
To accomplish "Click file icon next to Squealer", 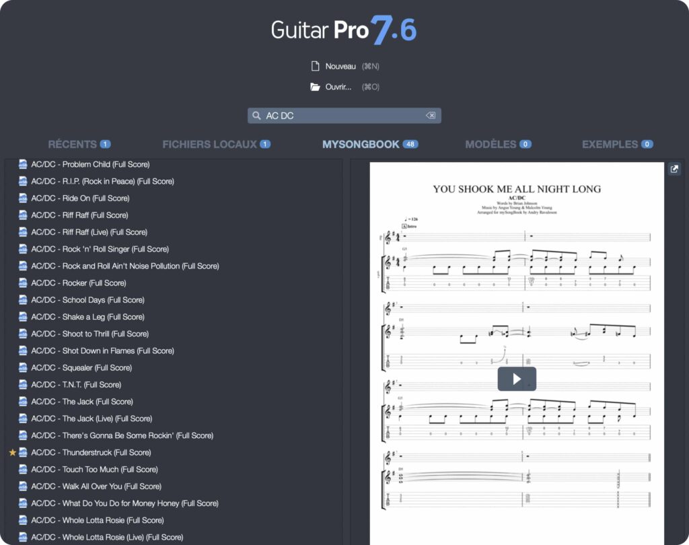I will coord(23,367).
